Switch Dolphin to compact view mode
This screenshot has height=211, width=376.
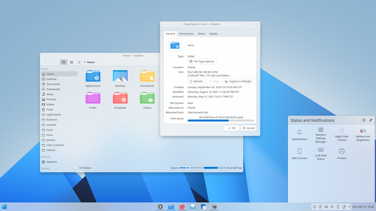coord(71,62)
